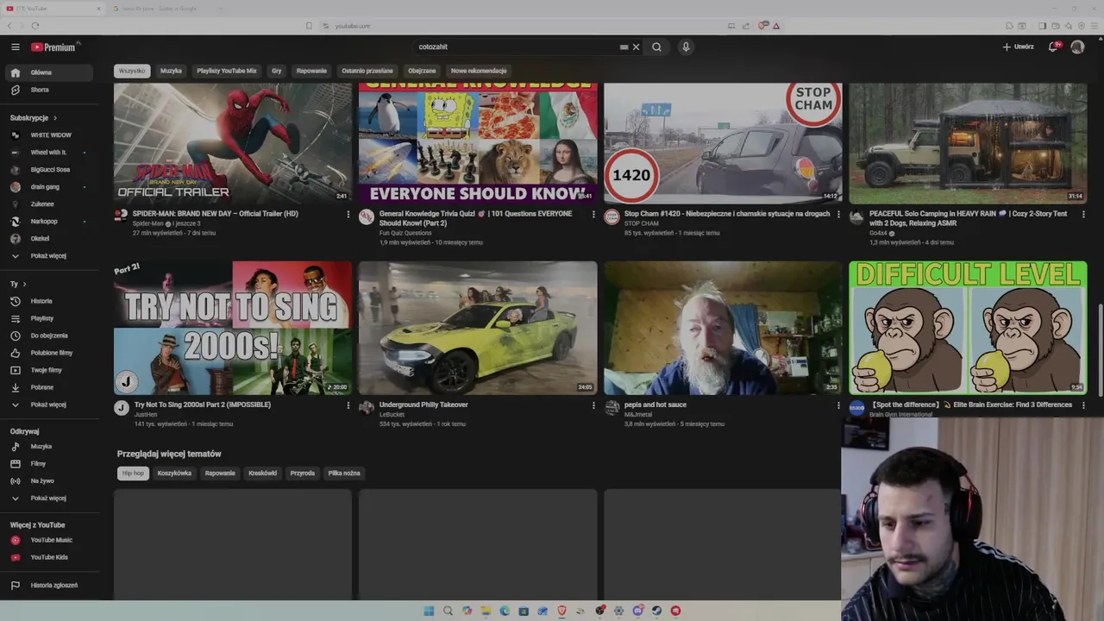This screenshot has width=1104, height=621.
Task: Play the pepis and hot sauce thumbnail
Action: click(723, 328)
